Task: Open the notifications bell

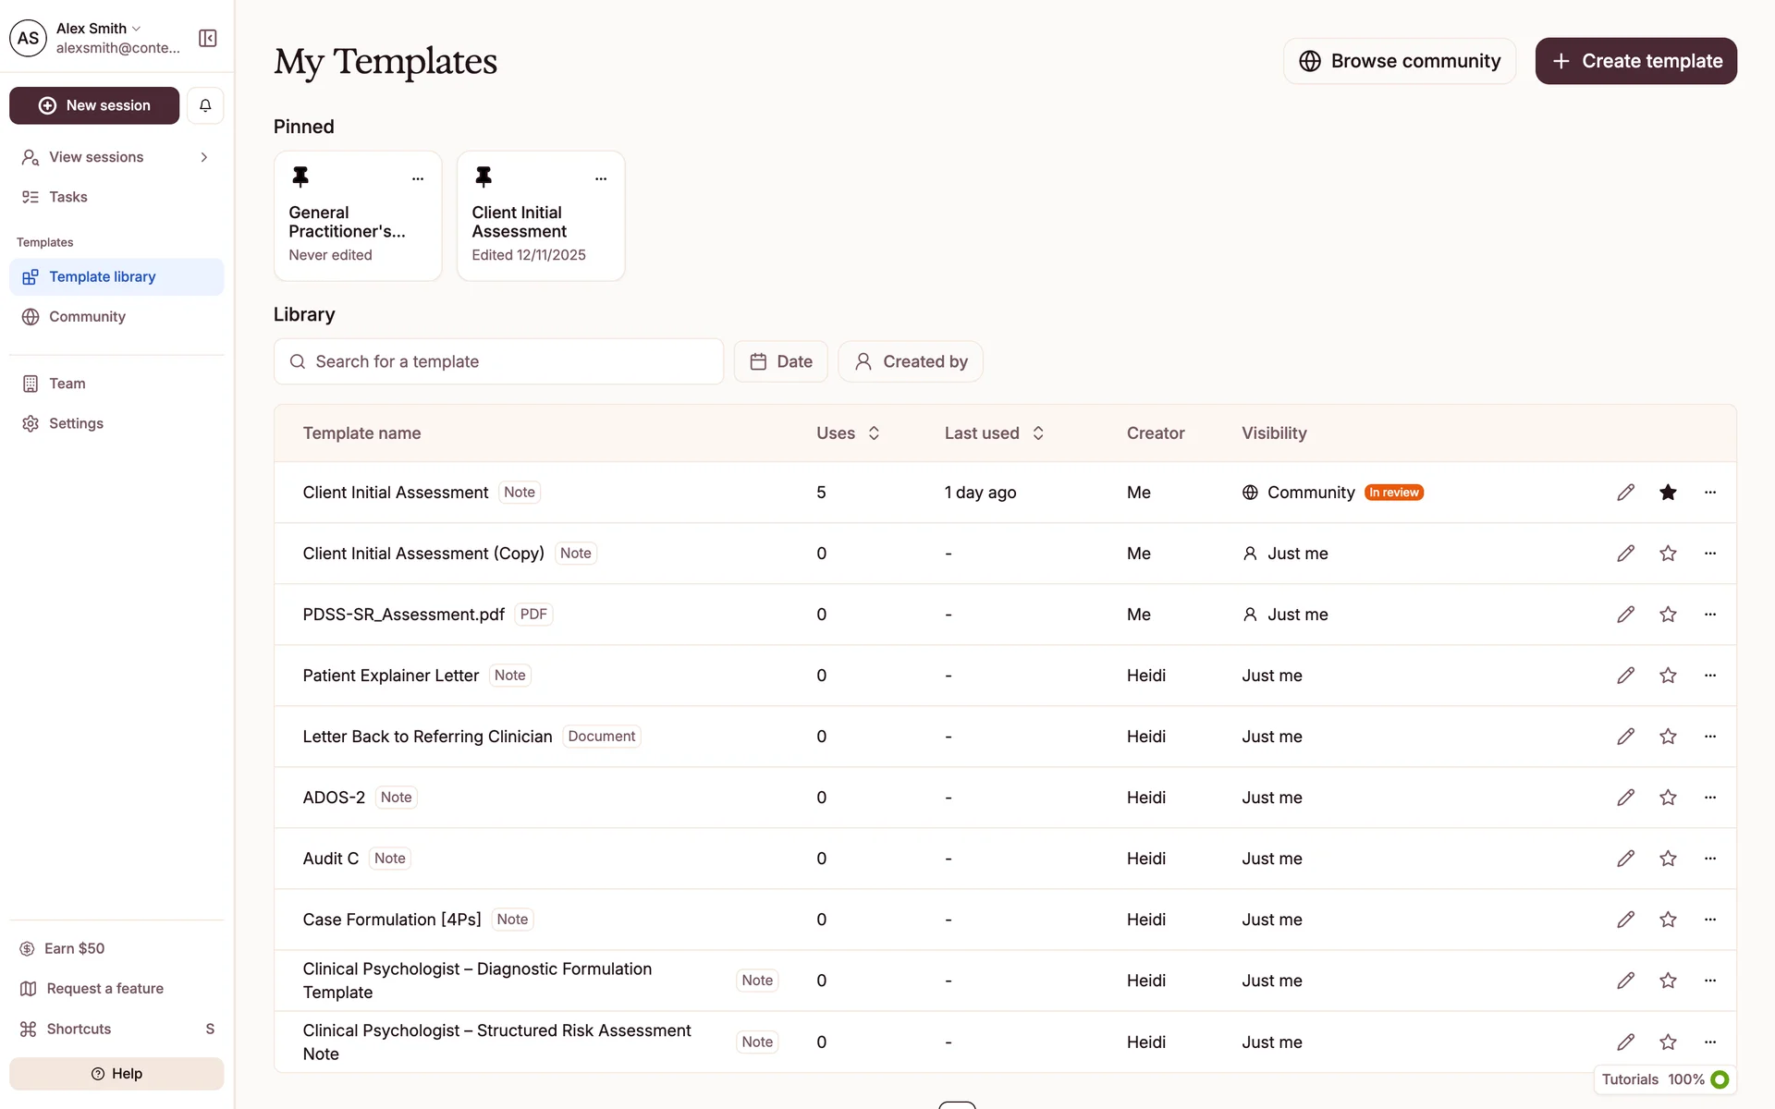Action: pyautogui.click(x=205, y=105)
